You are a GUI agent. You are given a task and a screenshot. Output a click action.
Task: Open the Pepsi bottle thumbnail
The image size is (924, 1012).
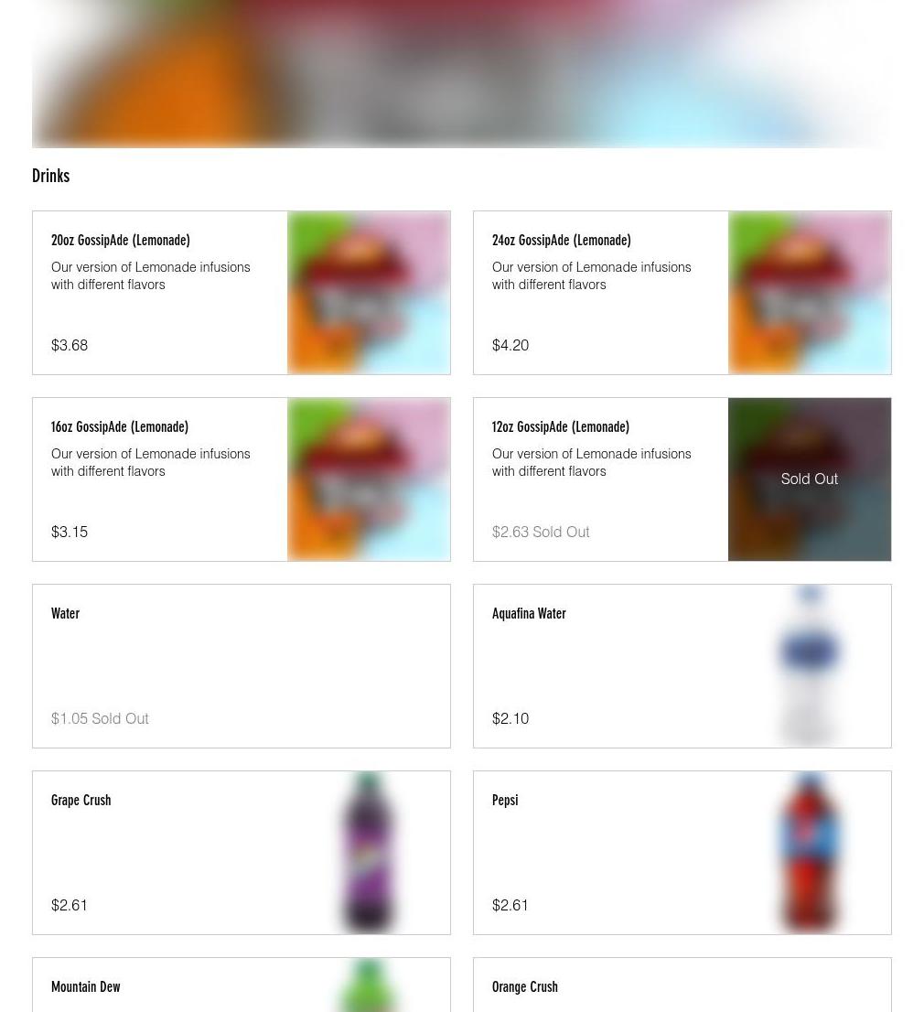(x=809, y=853)
